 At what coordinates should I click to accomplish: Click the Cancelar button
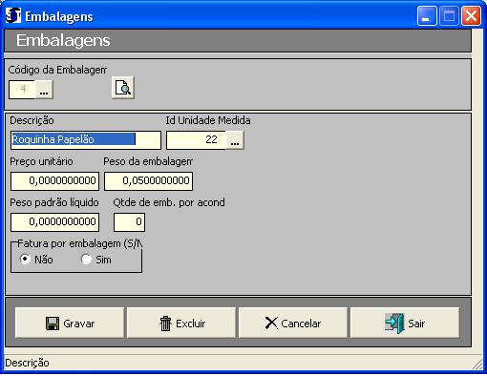pyautogui.click(x=293, y=323)
